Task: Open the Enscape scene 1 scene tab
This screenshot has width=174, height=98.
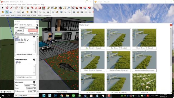Action: [48, 15]
